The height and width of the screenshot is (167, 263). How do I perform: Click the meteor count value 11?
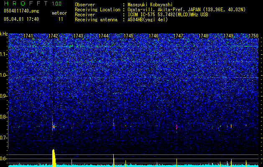click(61, 19)
